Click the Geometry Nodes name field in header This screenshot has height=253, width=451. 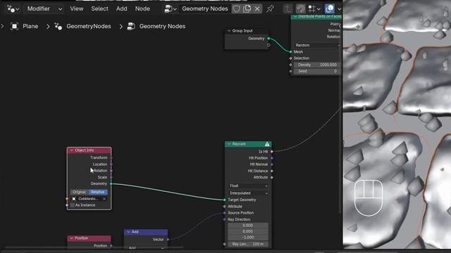point(205,9)
